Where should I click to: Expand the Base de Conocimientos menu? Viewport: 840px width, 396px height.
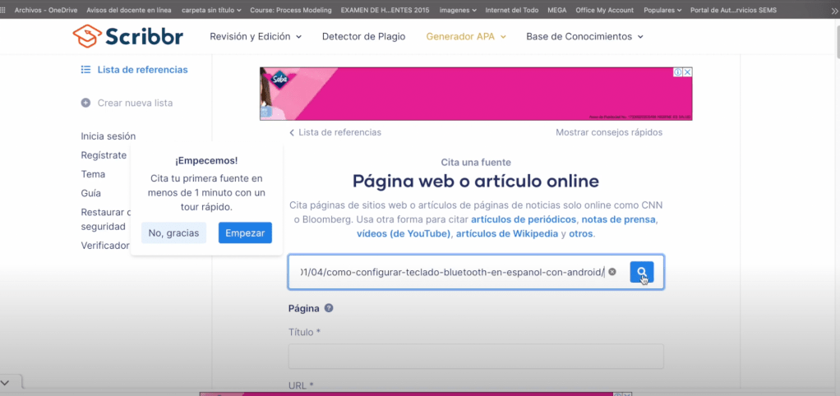[584, 37]
